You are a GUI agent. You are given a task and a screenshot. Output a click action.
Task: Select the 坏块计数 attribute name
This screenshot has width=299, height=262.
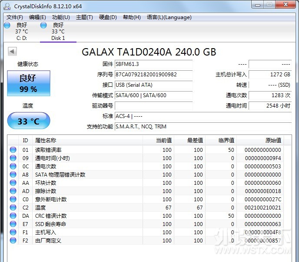[x=46, y=183]
